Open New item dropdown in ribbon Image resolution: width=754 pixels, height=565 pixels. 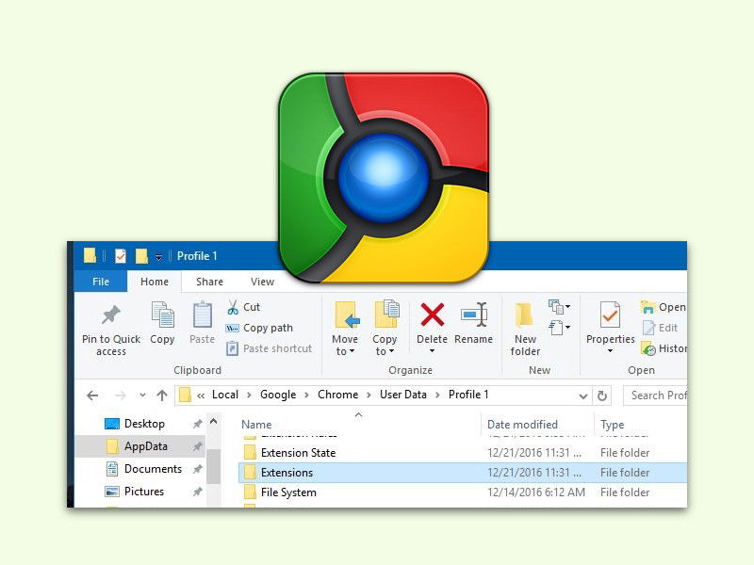[x=559, y=306]
